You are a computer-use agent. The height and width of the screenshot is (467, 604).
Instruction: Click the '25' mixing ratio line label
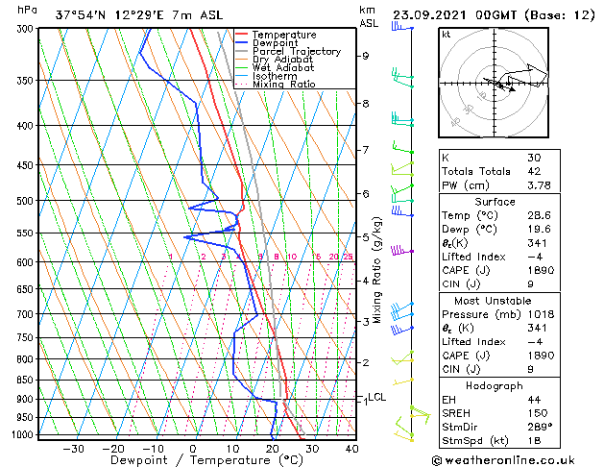[x=348, y=257]
